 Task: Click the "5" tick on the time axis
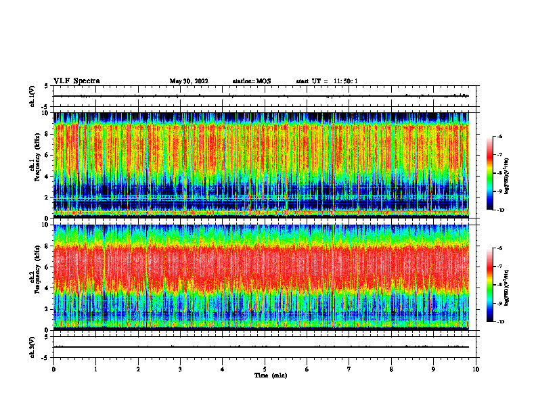[x=265, y=369]
